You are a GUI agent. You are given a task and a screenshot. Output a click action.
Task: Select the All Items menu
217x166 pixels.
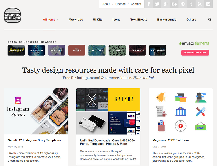click(49, 20)
